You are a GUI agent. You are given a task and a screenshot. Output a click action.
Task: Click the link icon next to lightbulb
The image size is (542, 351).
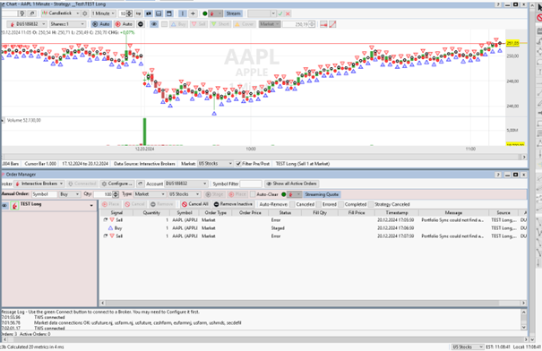tap(31, 13)
